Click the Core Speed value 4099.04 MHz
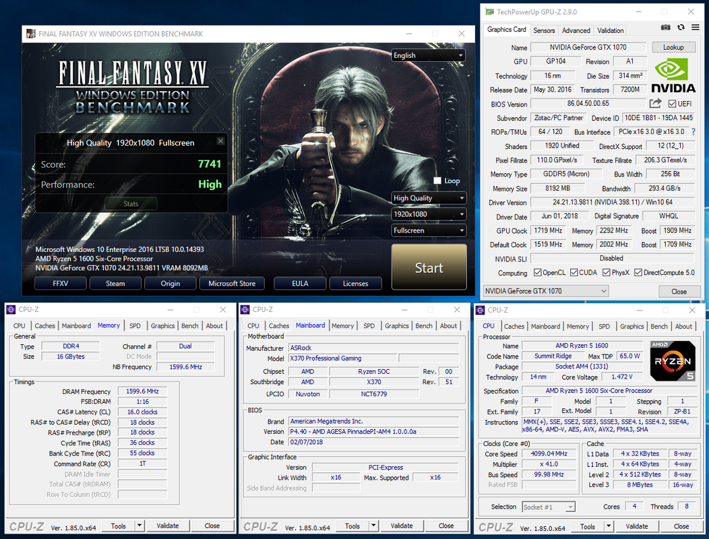709x539 pixels. pyautogui.click(x=549, y=453)
